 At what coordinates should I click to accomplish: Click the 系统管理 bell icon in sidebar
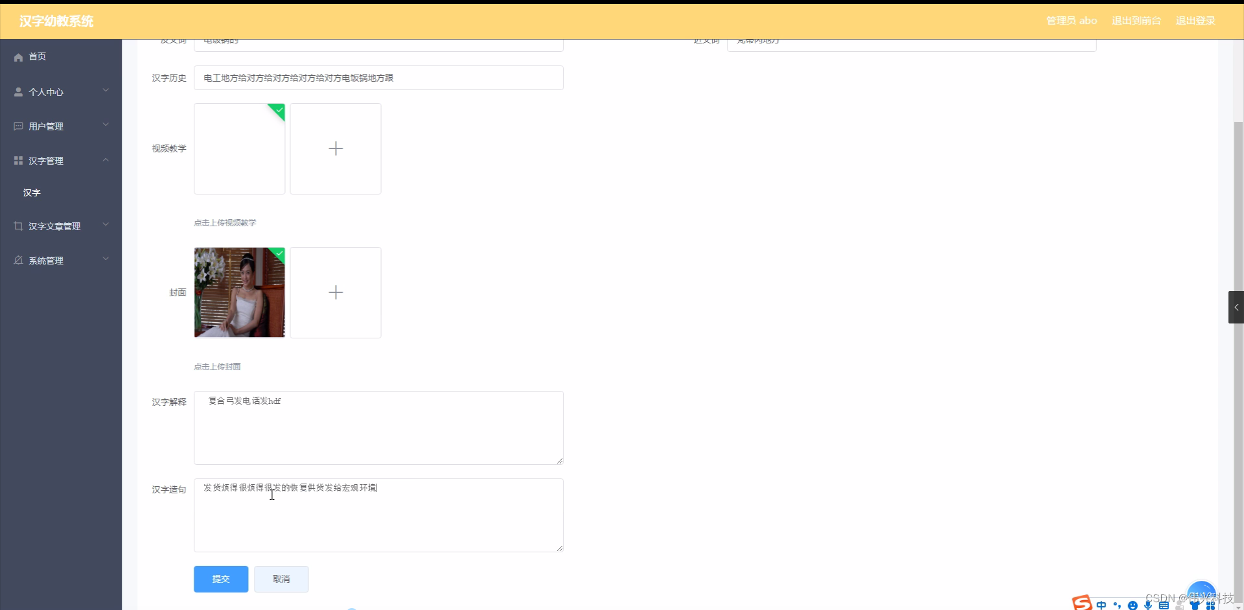point(18,260)
